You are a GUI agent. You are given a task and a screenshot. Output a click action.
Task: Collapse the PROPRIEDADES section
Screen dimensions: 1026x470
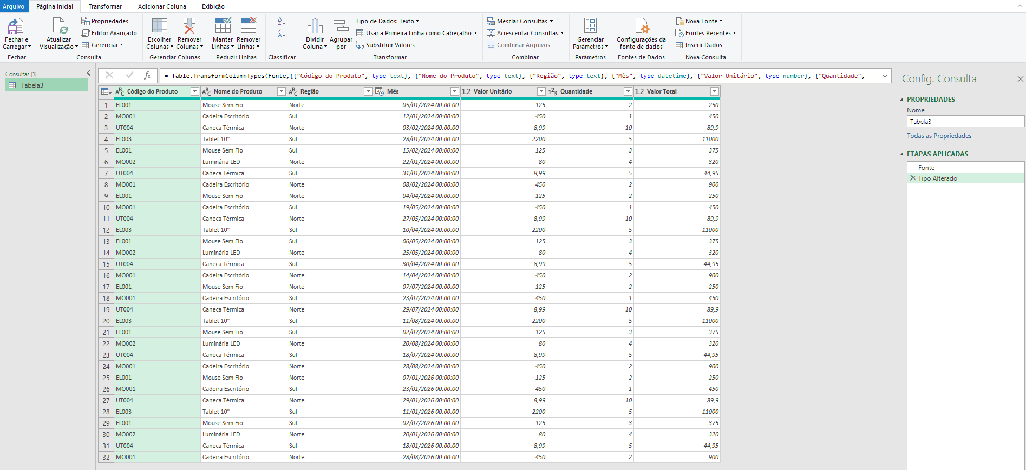902,99
